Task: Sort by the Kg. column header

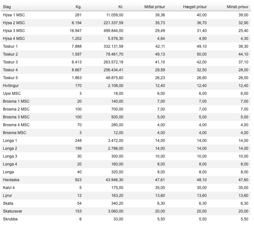Action: [78, 7]
